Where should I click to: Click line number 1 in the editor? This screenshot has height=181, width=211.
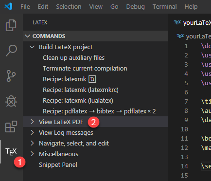[x=186, y=46]
